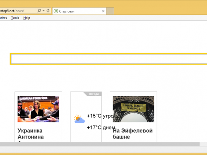Open the Help menu
This screenshot has height=155, width=207.
coord(26,18)
